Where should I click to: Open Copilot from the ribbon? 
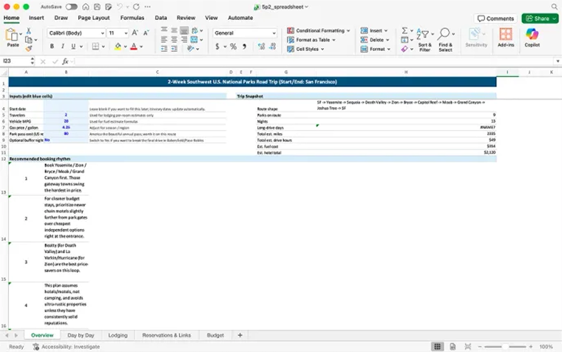click(x=532, y=37)
